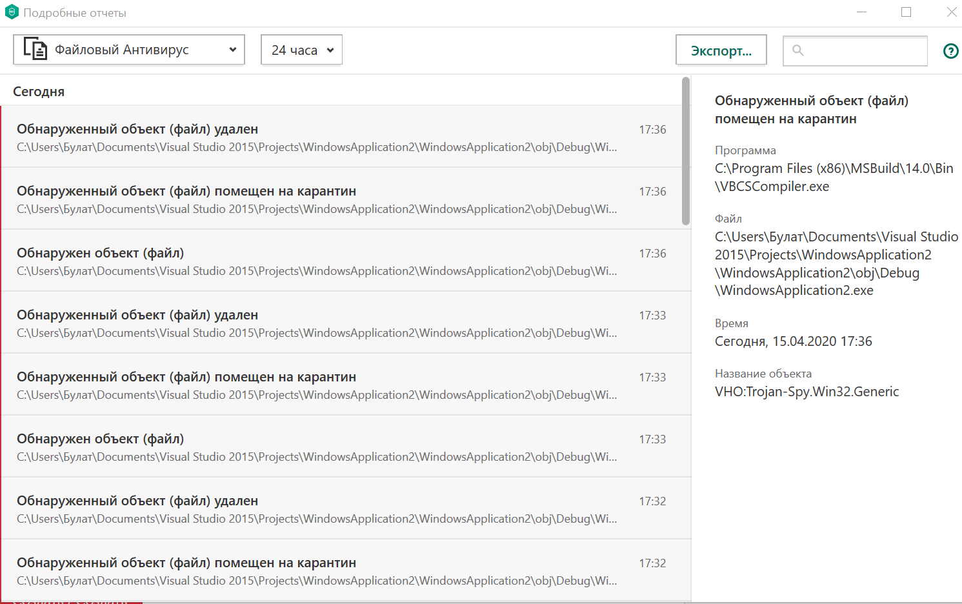
Task: Click the File Anti-Virus document icon
Action: (35, 50)
